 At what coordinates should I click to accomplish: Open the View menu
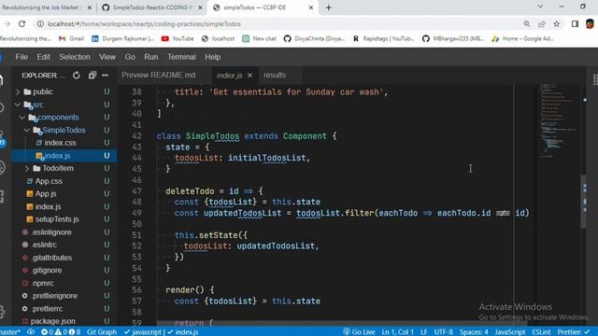107,57
